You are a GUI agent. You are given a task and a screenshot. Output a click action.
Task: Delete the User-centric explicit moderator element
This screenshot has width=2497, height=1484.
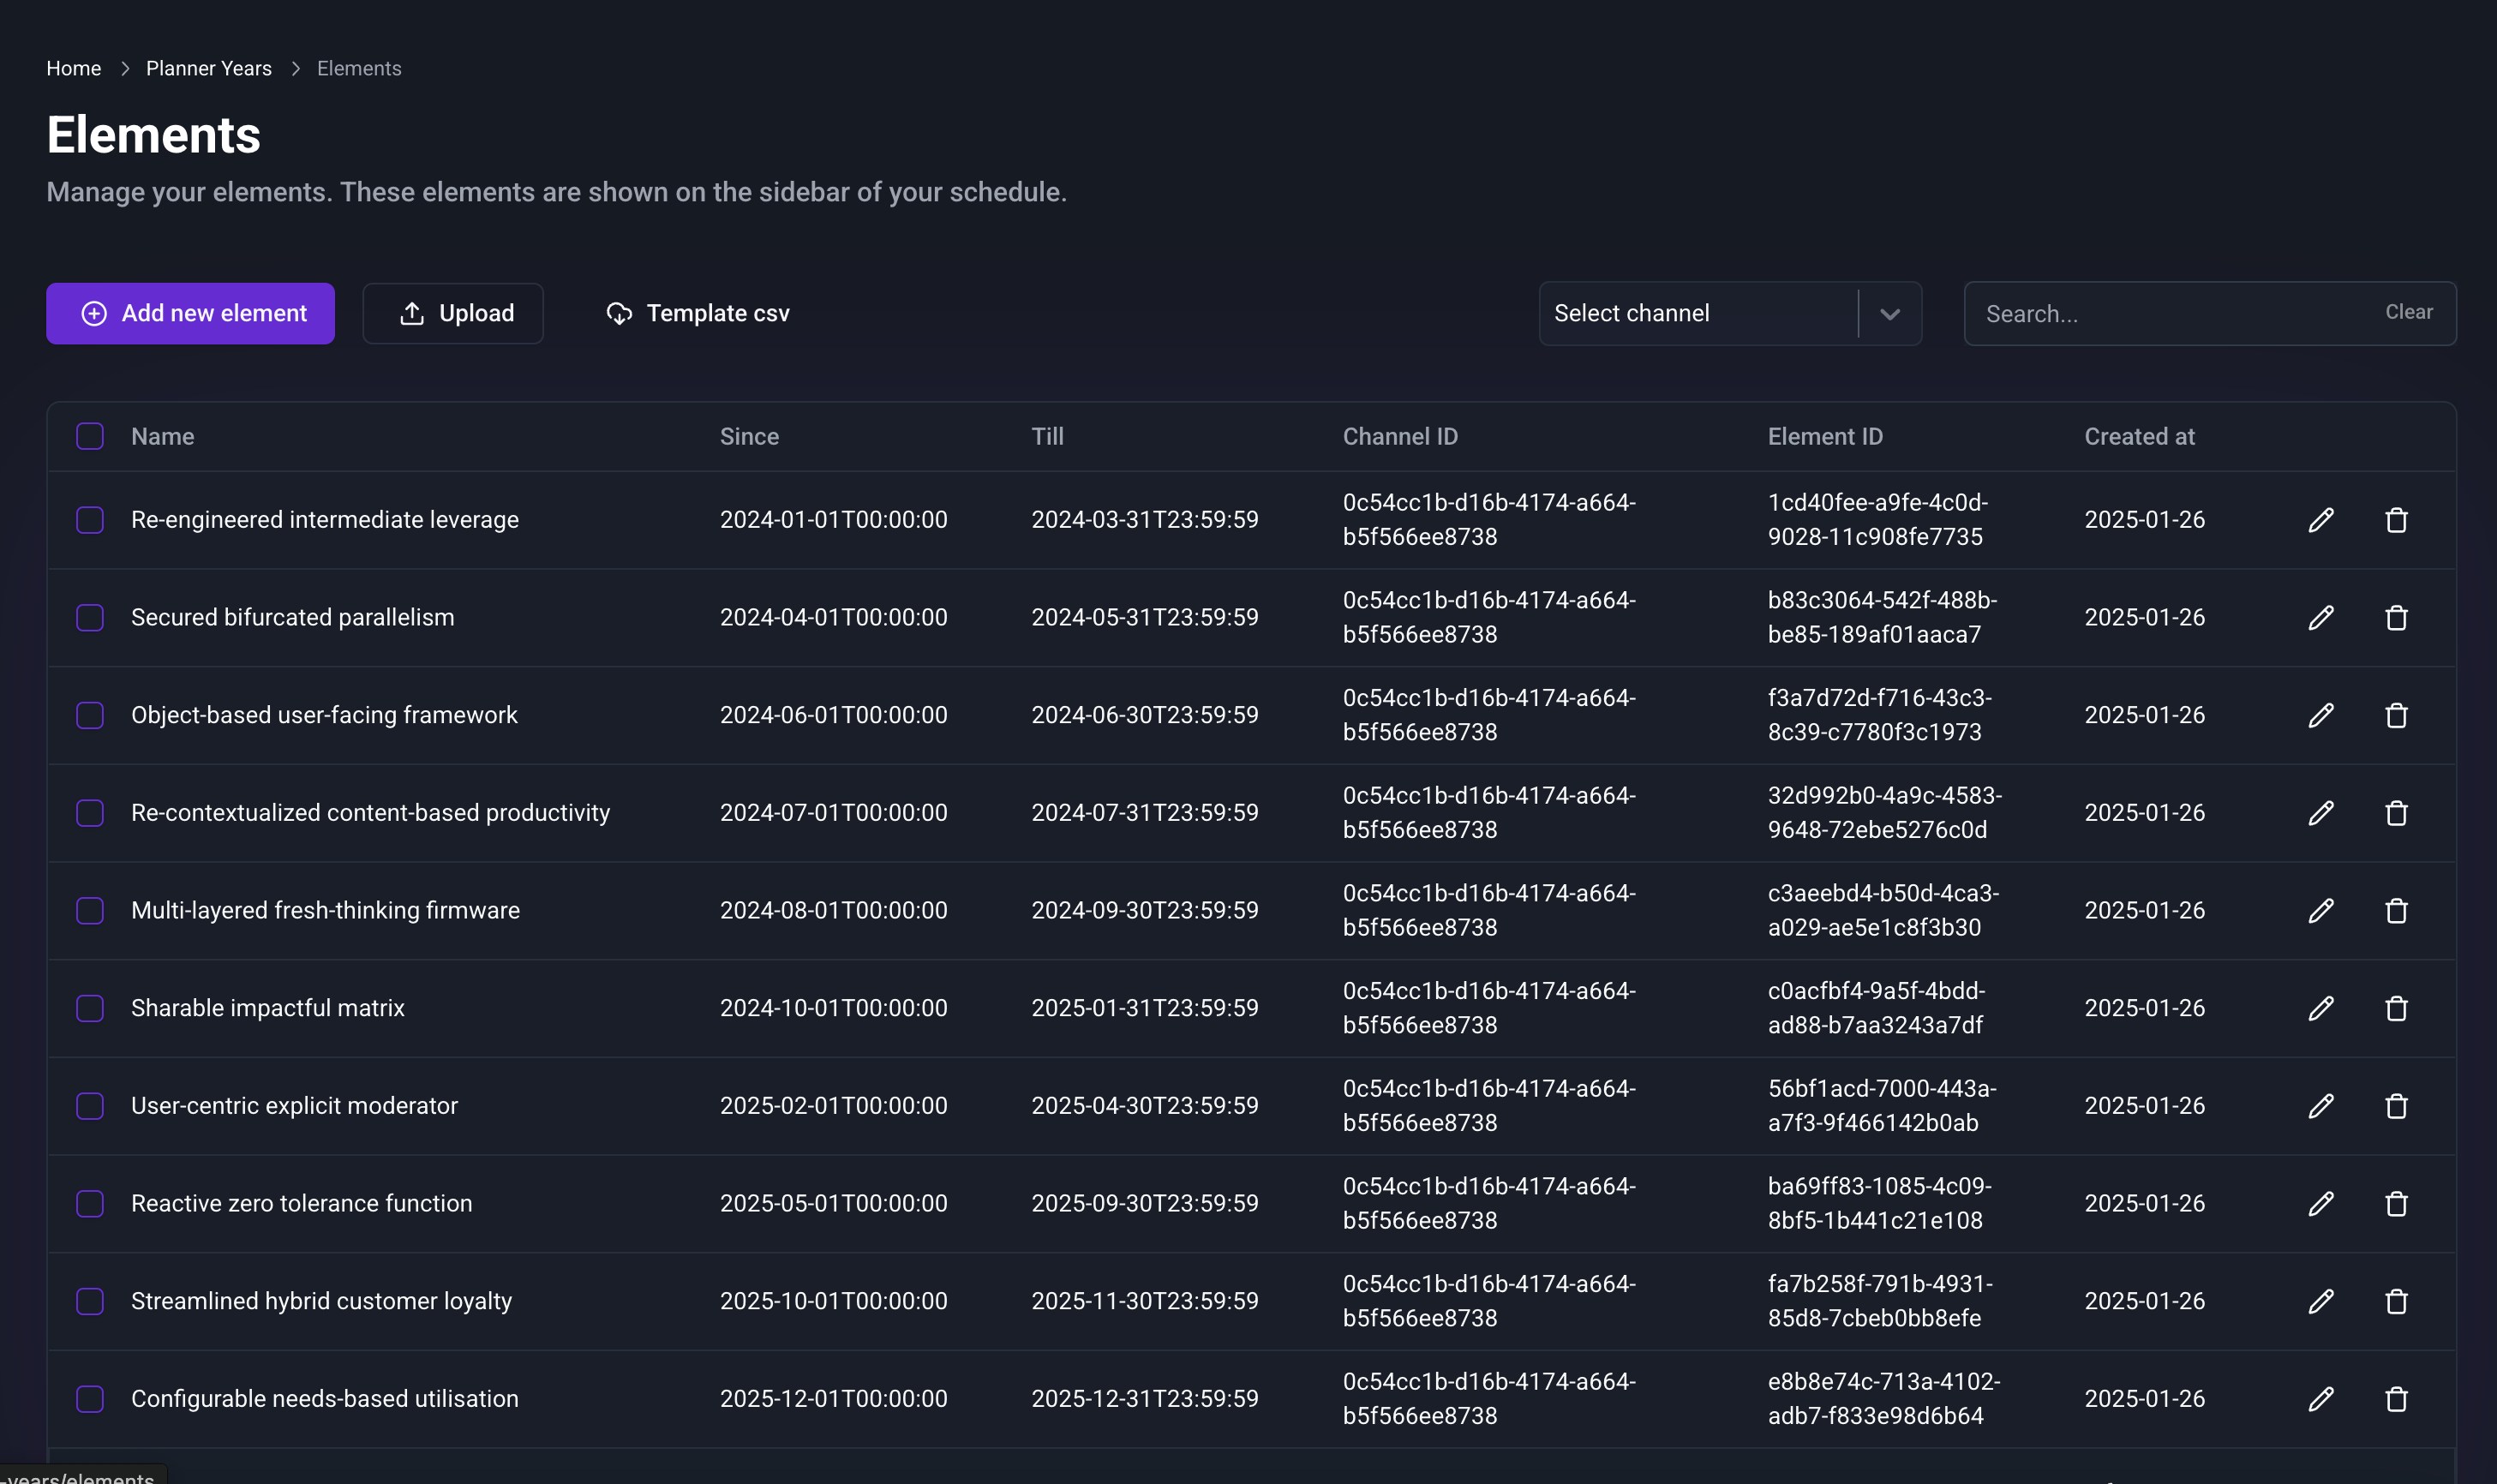coord(2396,1106)
